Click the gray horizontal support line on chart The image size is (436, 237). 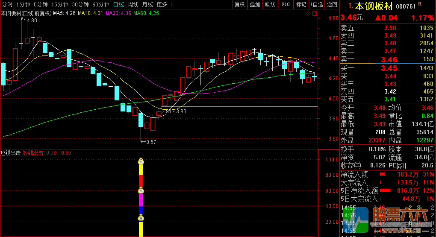[x=239, y=106]
